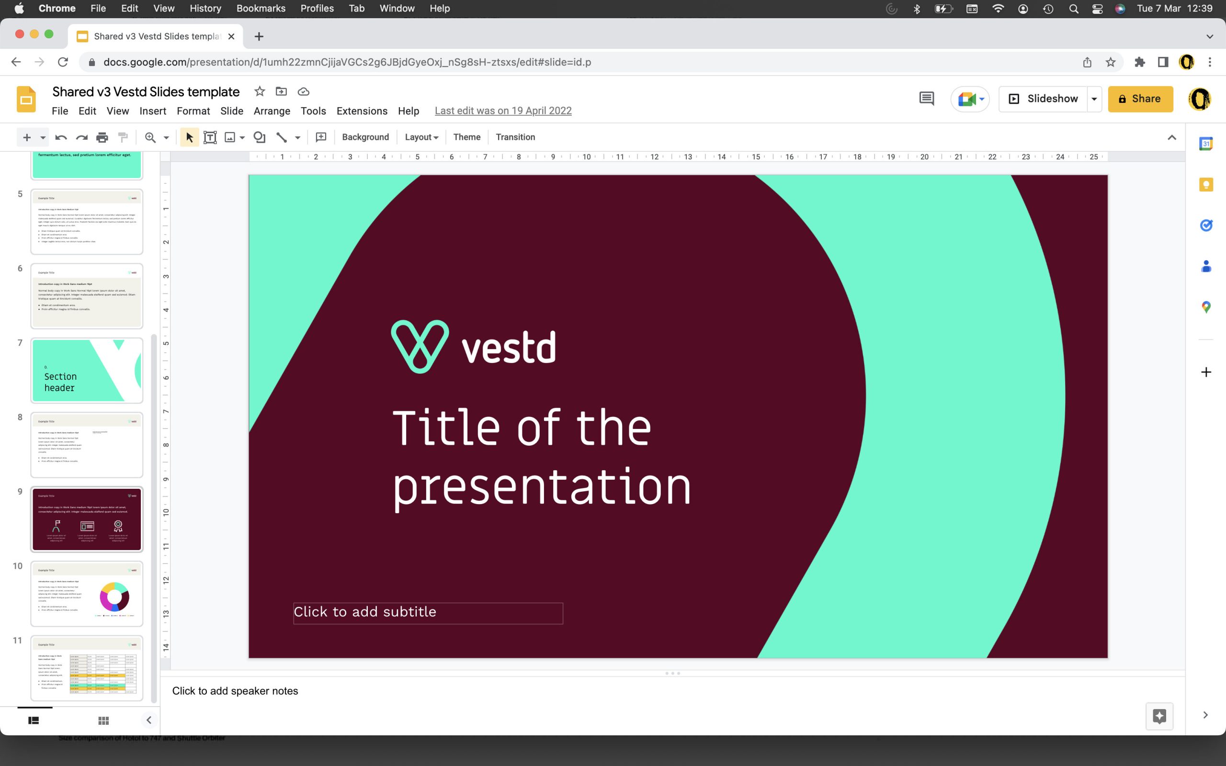
Task: Open the Arrange menu
Action: [x=273, y=110]
